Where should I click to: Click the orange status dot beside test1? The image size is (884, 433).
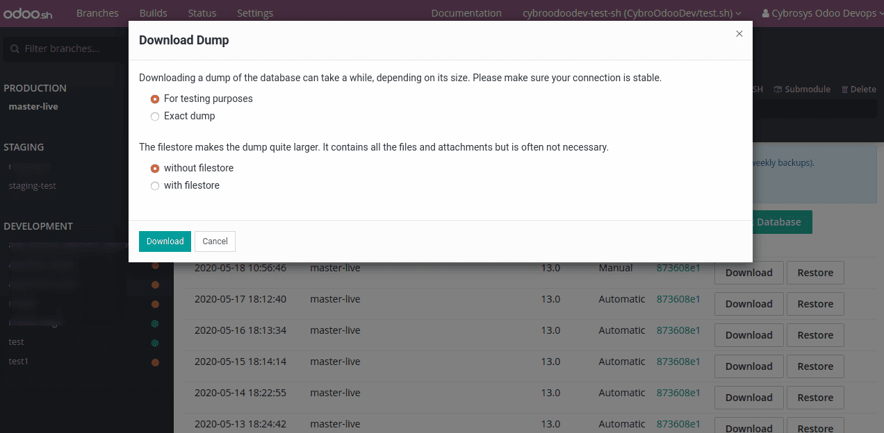coord(155,362)
